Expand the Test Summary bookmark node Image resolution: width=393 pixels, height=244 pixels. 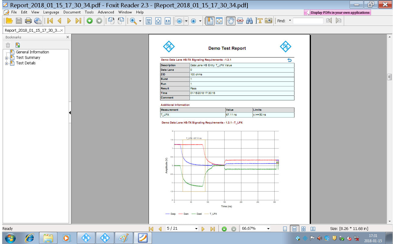(6, 58)
